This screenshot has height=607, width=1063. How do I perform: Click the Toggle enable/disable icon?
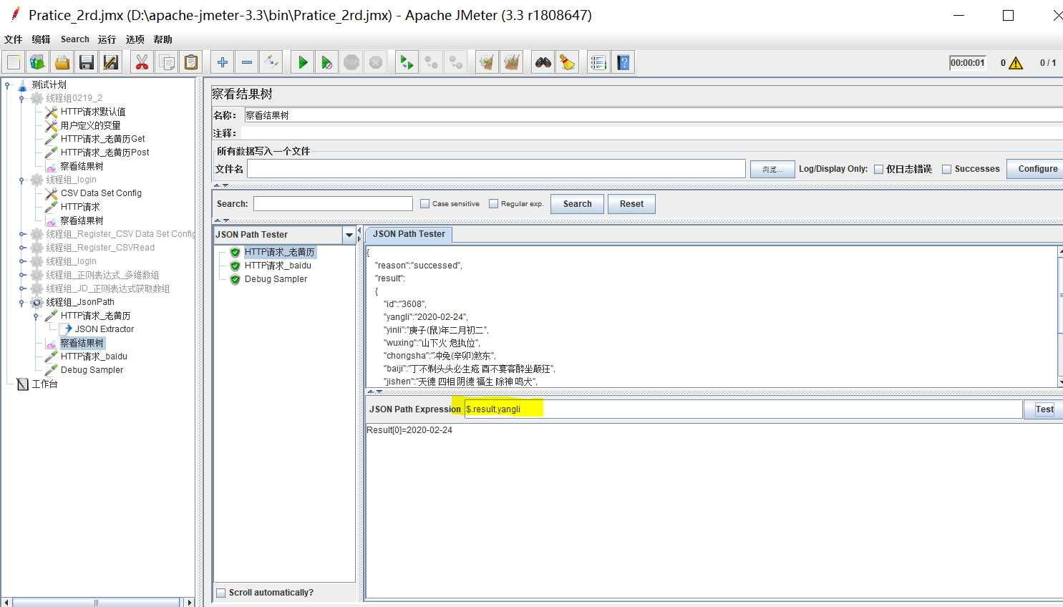(271, 63)
